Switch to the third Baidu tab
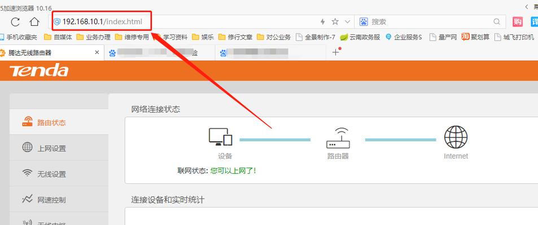The height and width of the screenshot is (225, 538). (x=270, y=53)
